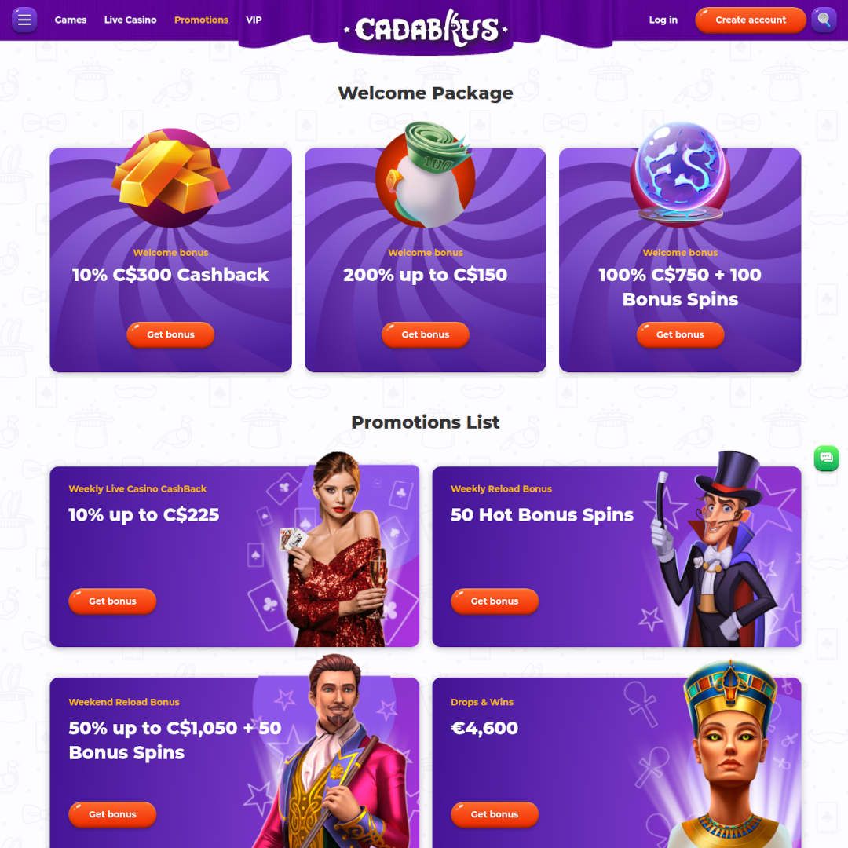Open the Live Casino menu item
This screenshot has width=848, height=848.
point(130,20)
